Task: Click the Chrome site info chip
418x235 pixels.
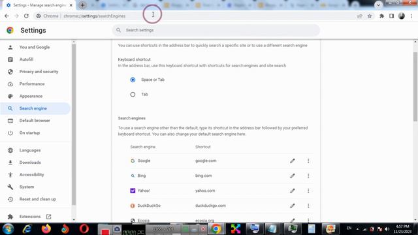Action: pos(47,16)
